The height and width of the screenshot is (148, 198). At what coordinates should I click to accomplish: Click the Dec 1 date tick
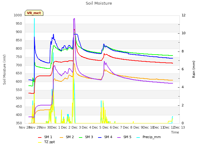(56, 127)
